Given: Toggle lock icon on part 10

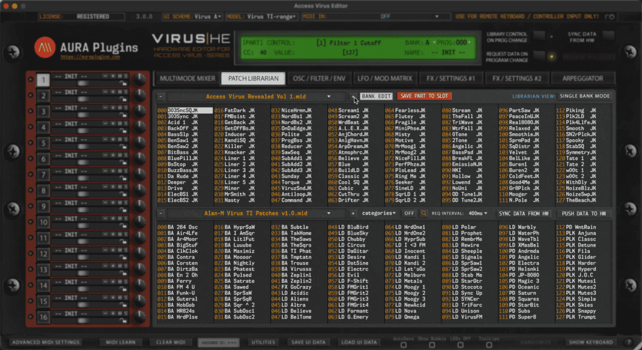Looking at the screenshot, I should click(x=123, y=226).
